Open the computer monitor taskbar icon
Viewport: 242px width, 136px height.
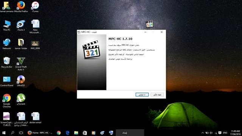tap(111, 133)
